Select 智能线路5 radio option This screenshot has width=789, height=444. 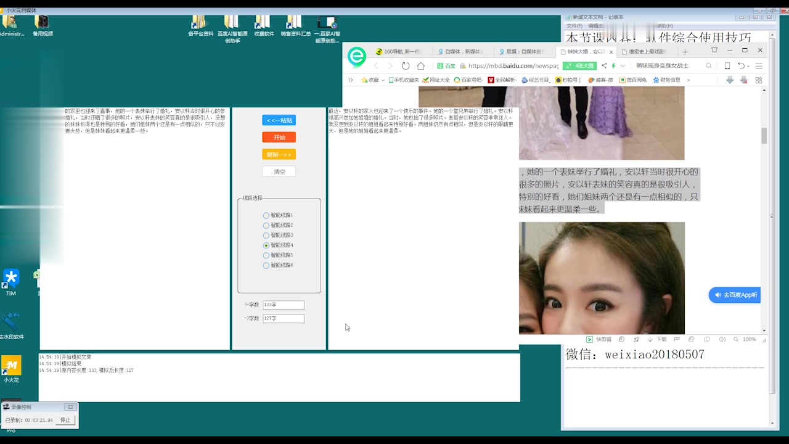(278, 255)
